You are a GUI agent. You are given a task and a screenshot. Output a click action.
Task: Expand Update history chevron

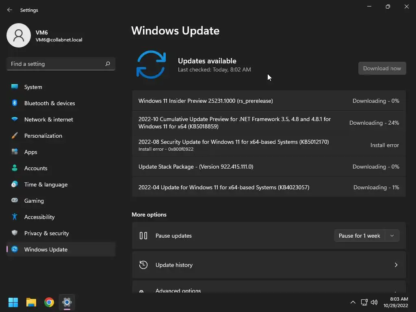(x=396, y=265)
